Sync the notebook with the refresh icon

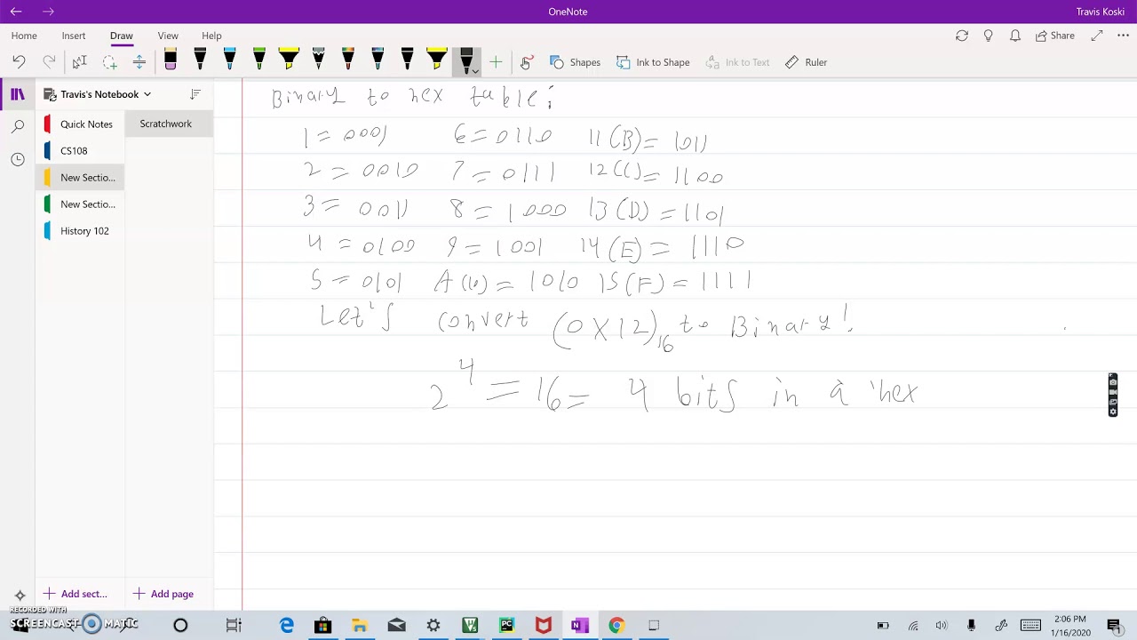[x=962, y=36]
